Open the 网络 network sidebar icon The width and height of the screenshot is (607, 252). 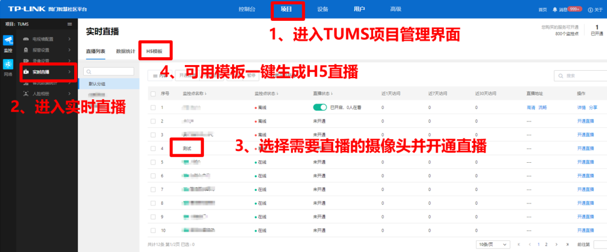(x=8, y=64)
